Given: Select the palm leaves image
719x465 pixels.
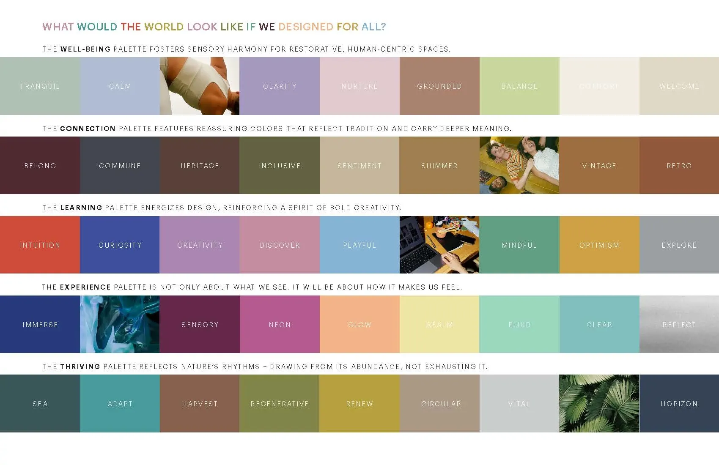Looking at the screenshot, I should [x=599, y=404].
